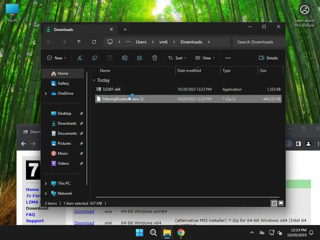Image resolution: width=320 pixels, height=240 pixels.
Task: Expand OneDrive in navigation pane
Action: point(46,93)
